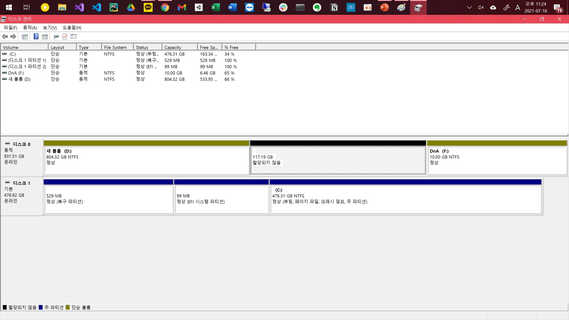The width and height of the screenshot is (569, 320).
Task: Open the 파일(F) menu
Action: [x=10, y=28]
